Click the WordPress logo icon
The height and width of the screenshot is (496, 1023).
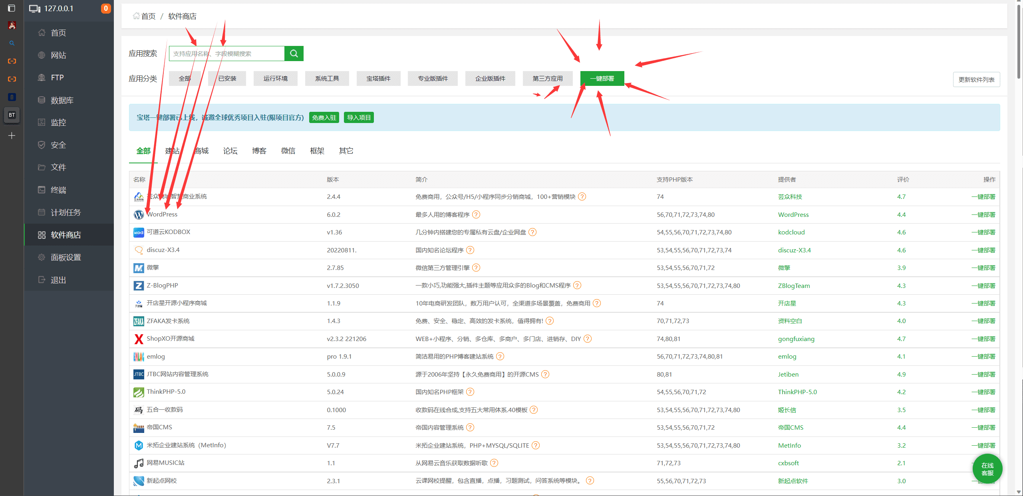coord(139,215)
